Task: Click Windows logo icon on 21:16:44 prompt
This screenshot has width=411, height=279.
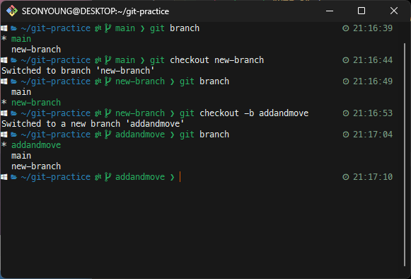Action: coord(4,60)
